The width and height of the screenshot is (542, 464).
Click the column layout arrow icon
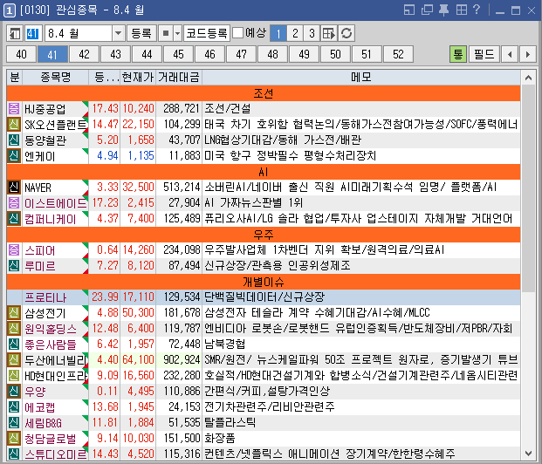(x=329, y=33)
